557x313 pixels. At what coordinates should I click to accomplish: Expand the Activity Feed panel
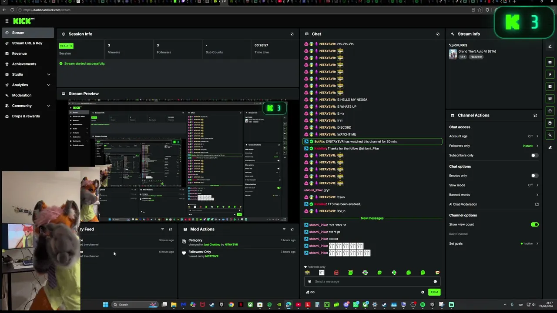(x=170, y=229)
